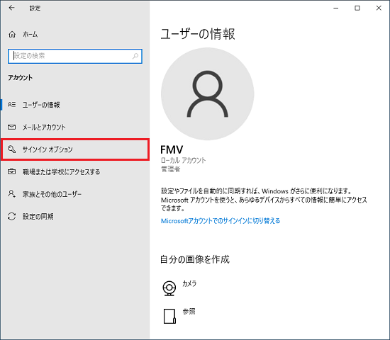390x340 pixels.
Task: Click the 自分の画像を作成 heading
Action: (x=195, y=259)
